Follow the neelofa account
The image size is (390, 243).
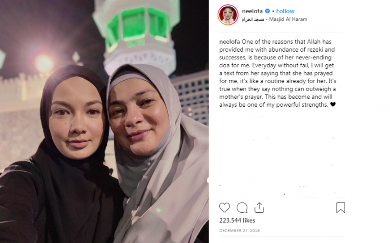[285, 11]
